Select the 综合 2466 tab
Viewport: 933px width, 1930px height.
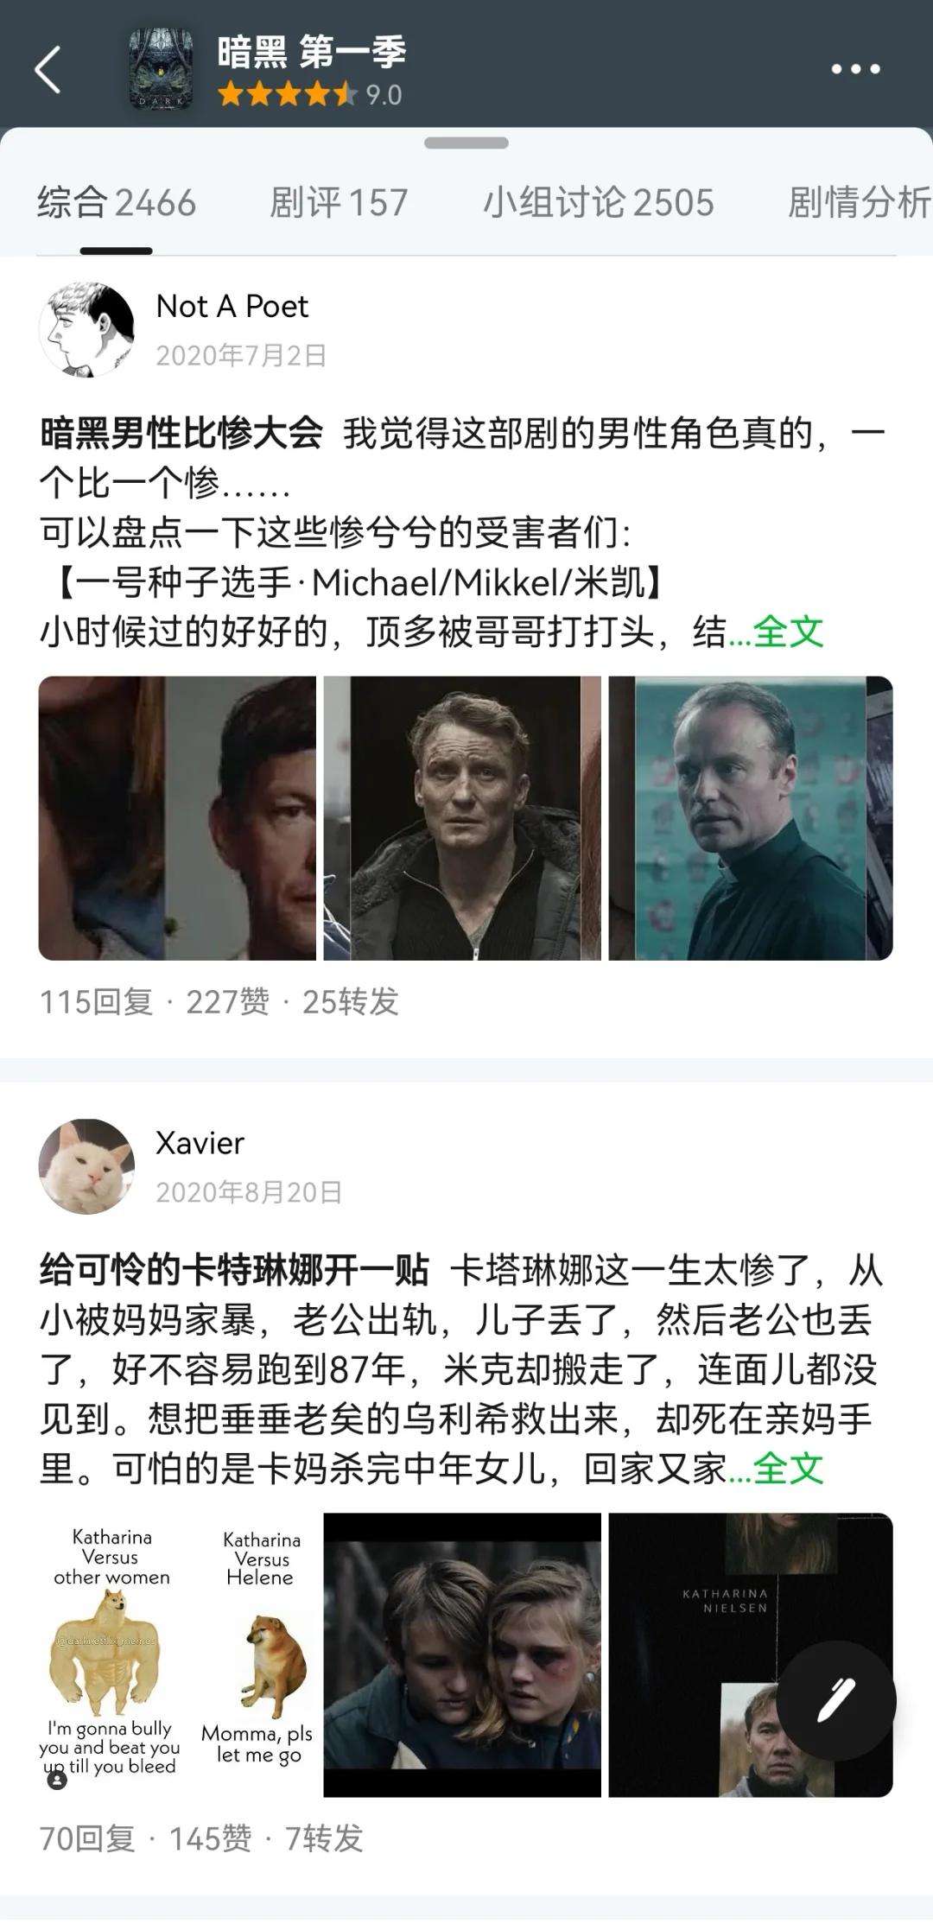(117, 203)
